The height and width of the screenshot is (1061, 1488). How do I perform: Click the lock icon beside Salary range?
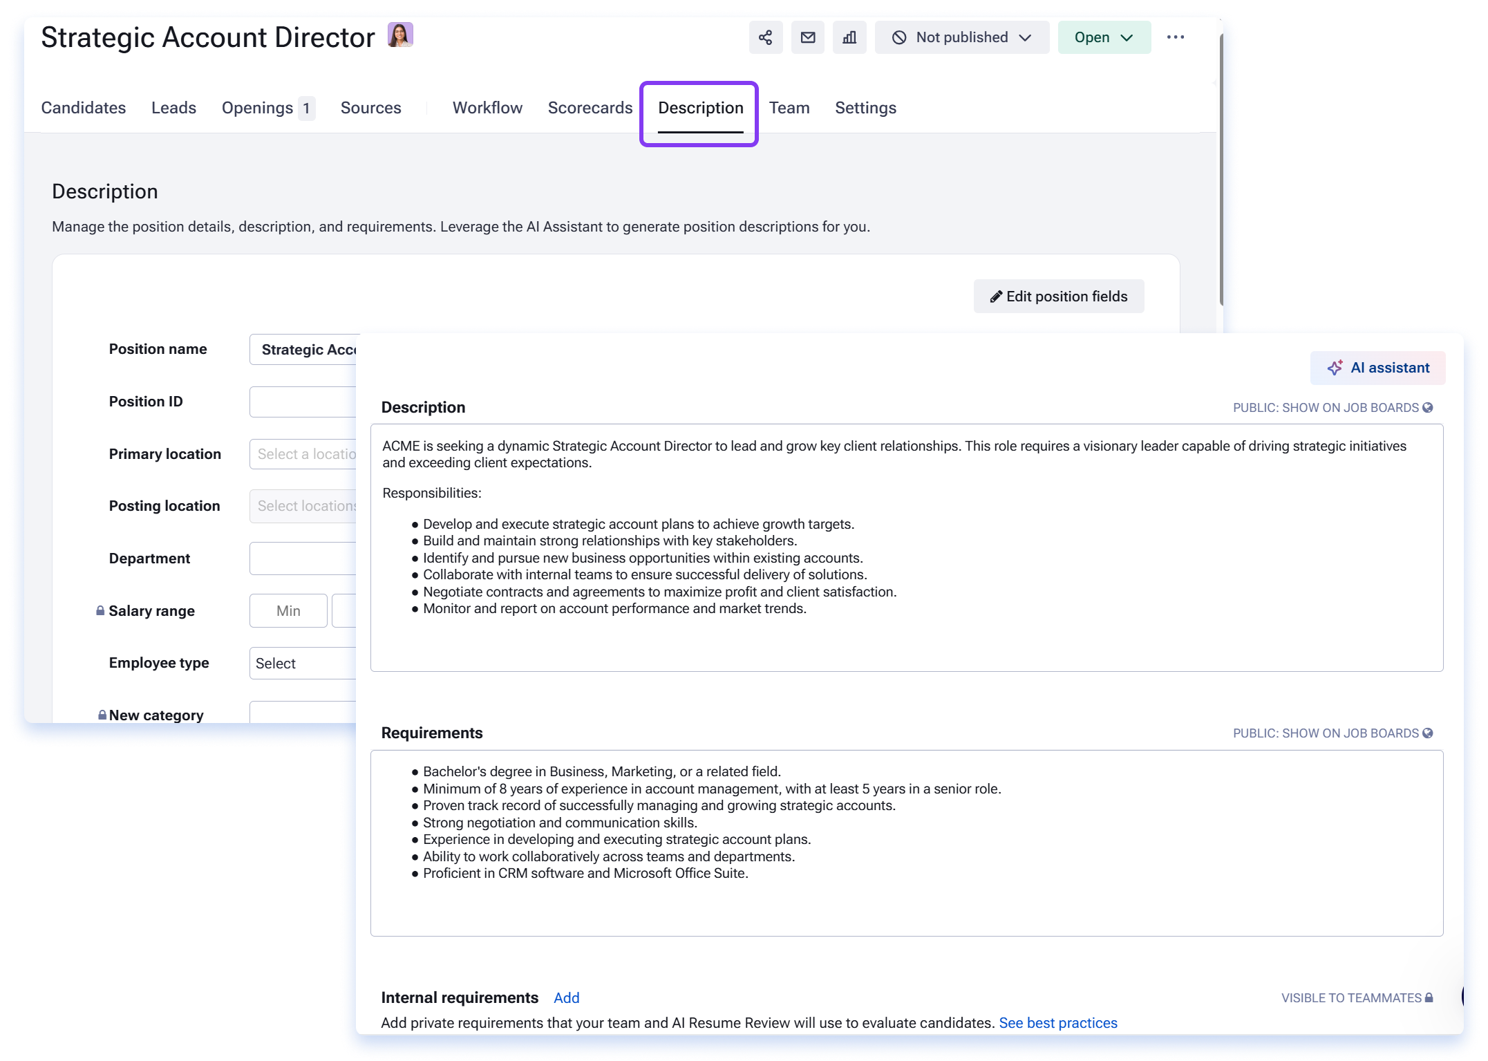[x=100, y=610]
